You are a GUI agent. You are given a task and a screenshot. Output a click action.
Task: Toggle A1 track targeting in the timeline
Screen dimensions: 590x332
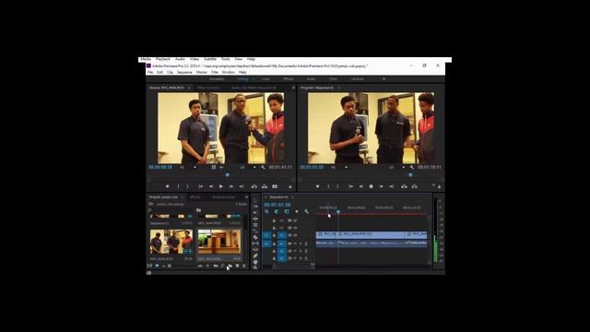click(282, 243)
